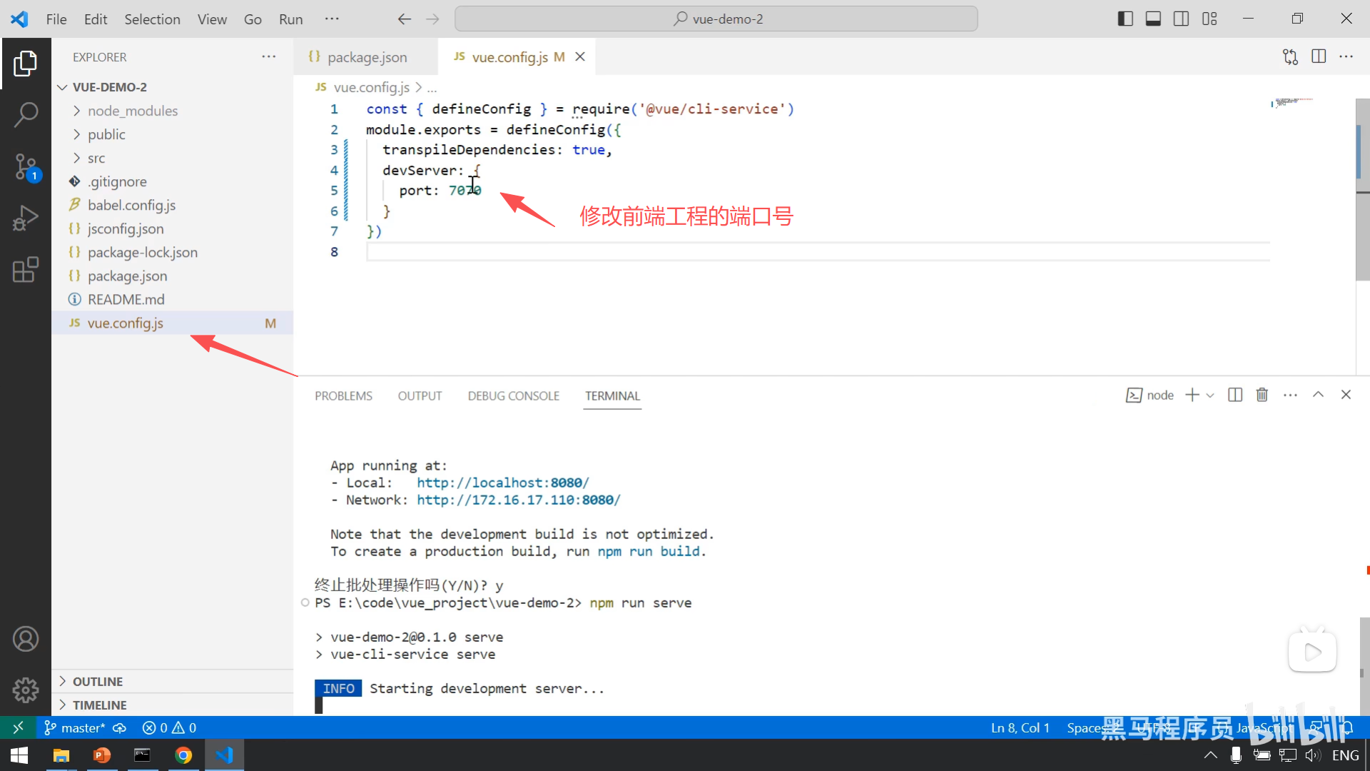The height and width of the screenshot is (771, 1370).
Task: Expand the OUTLINE section
Action: (98, 681)
